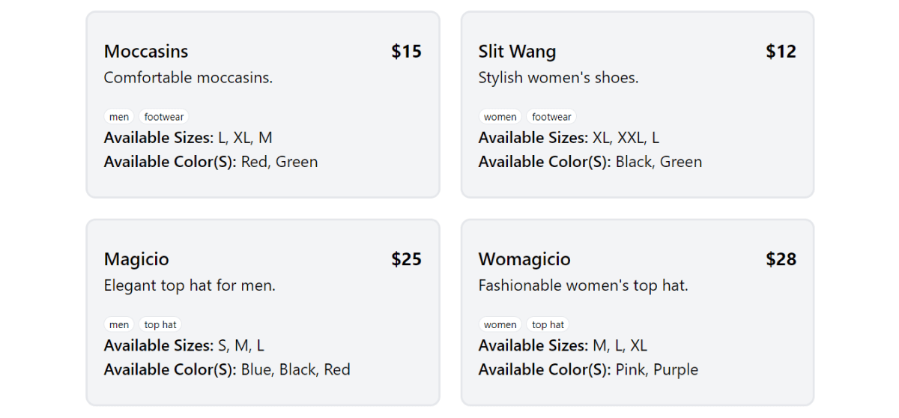This screenshot has width=899, height=418.
Task: Click top hat tag on Womagicio card
Action: pos(548,325)
